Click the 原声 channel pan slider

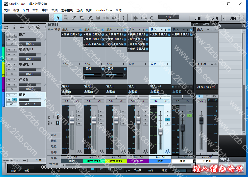(72, 97)
